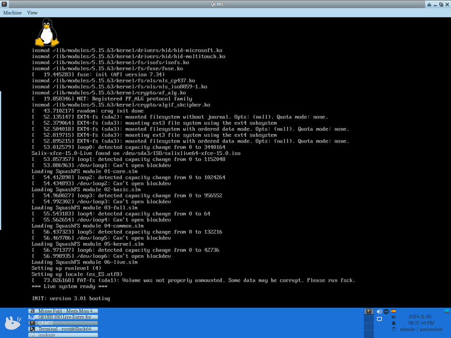Click the taskbar handle dots left of QEMU
The height and width of the screenshot is (338, 451).
[x=27, y=323]
